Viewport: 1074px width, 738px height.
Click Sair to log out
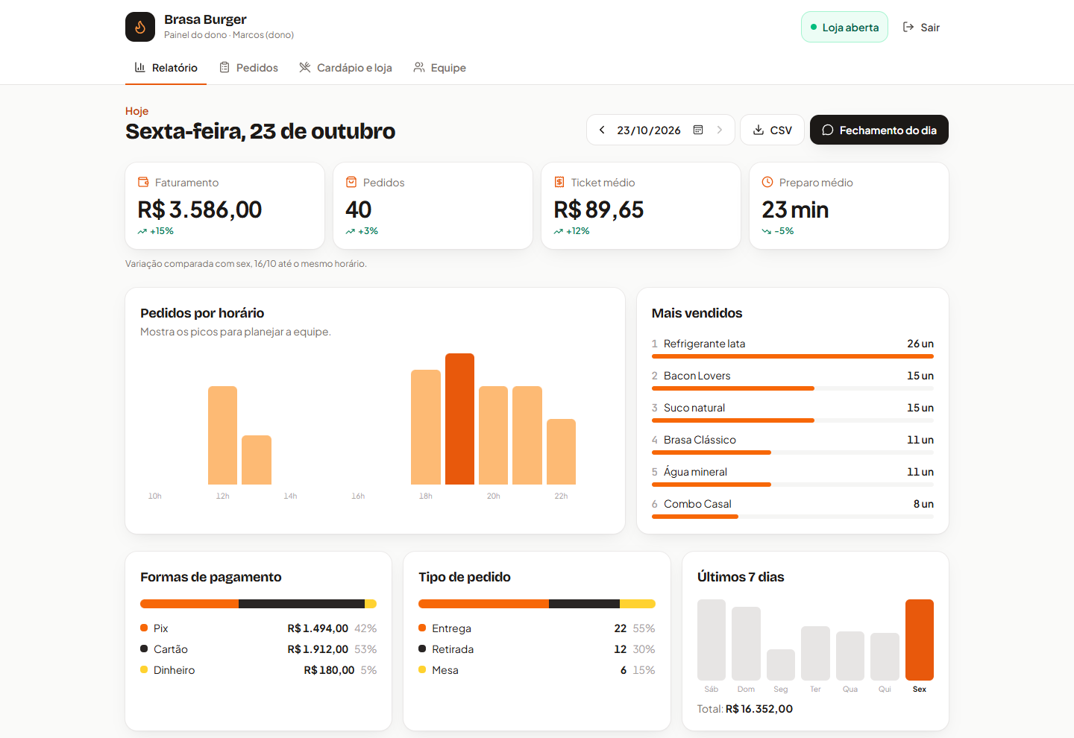pos(921,27)
